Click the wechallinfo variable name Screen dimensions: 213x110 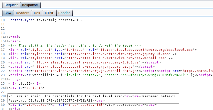(x=44, y=75)
